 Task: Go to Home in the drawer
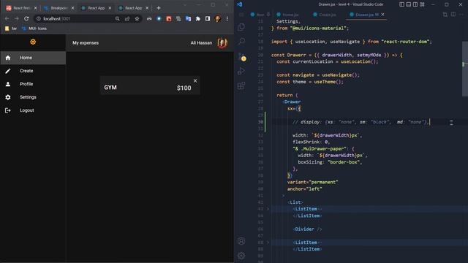pos(33,58)
